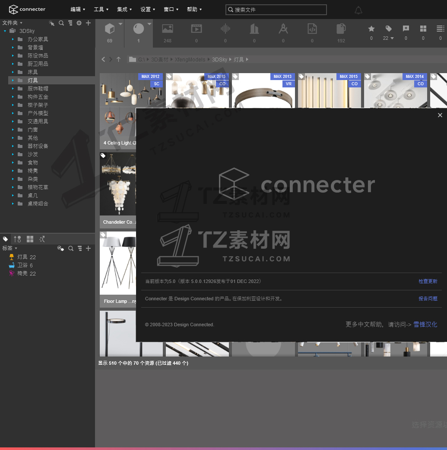Select the 3D models filter showing 69
Screen dimensions: 447x450
(x=110, y=29)
